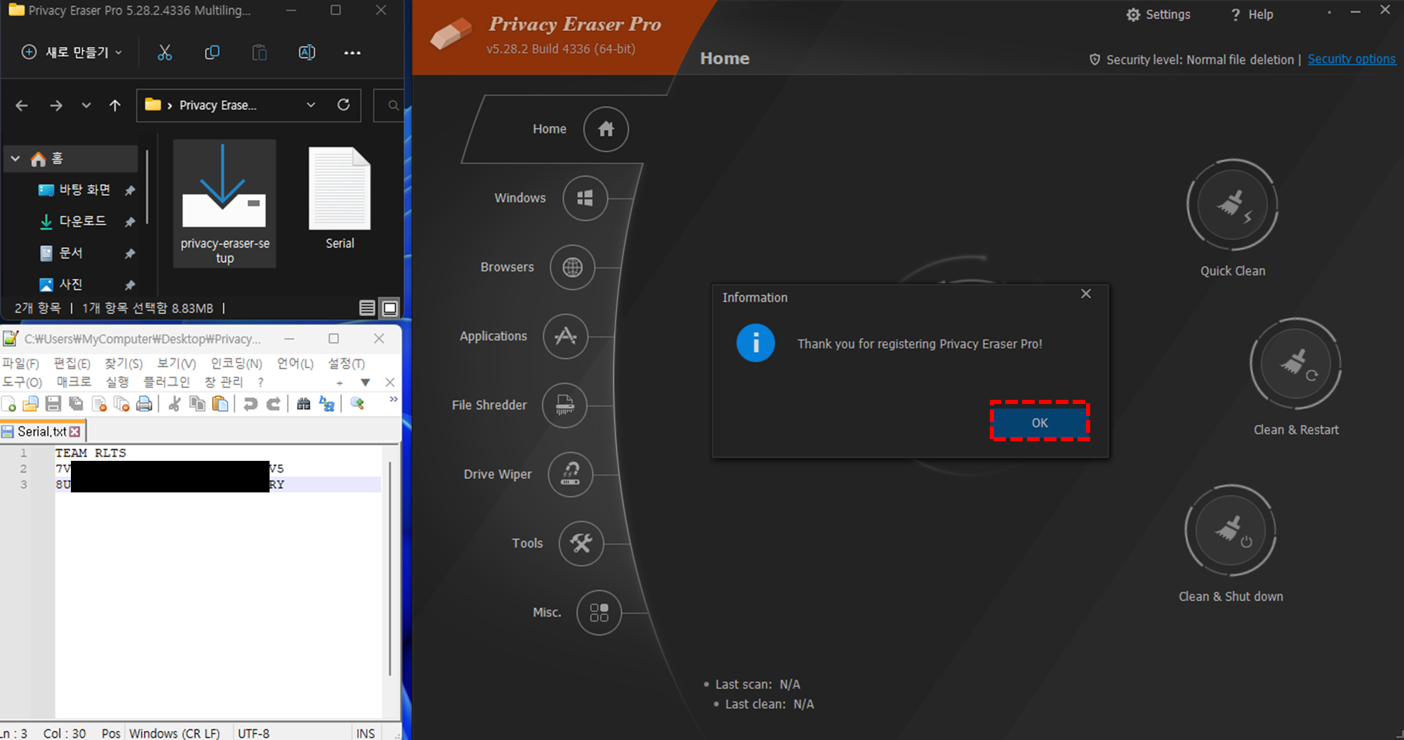Collapse the 홈 tree node in Explorer

point(15,159)
